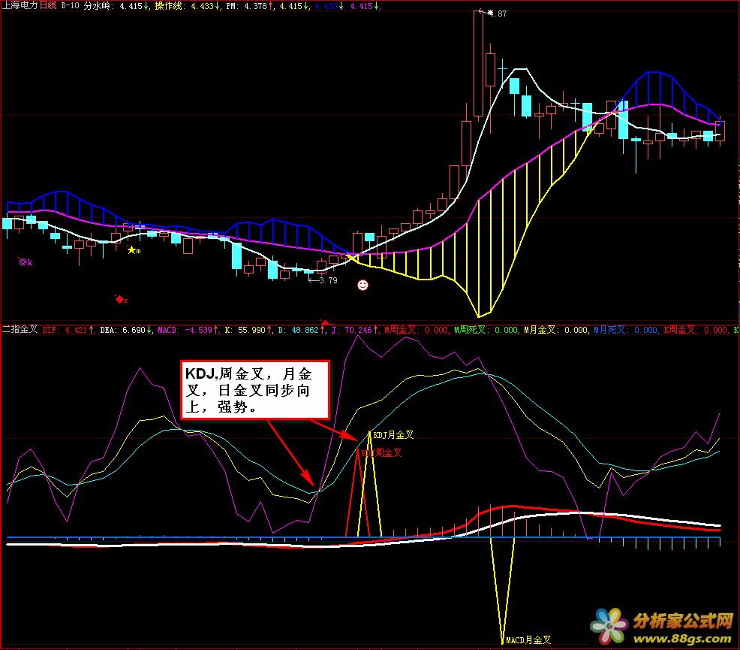Click the smiley face buy-signal marker

click(x=362, y=285)
